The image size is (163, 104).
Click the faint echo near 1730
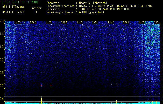point(156,85)
